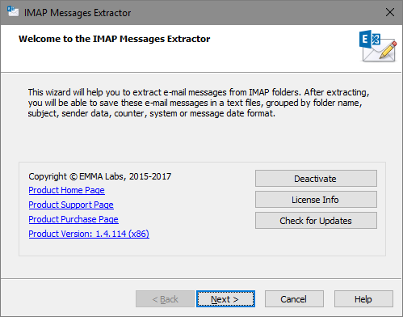Click the IMAP Messages Extractor title bar icon
Image resolution: width=403 pixels, height=317 pixels.
pos(13,12)
